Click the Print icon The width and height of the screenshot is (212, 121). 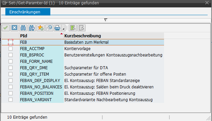(x=58, y=28)
